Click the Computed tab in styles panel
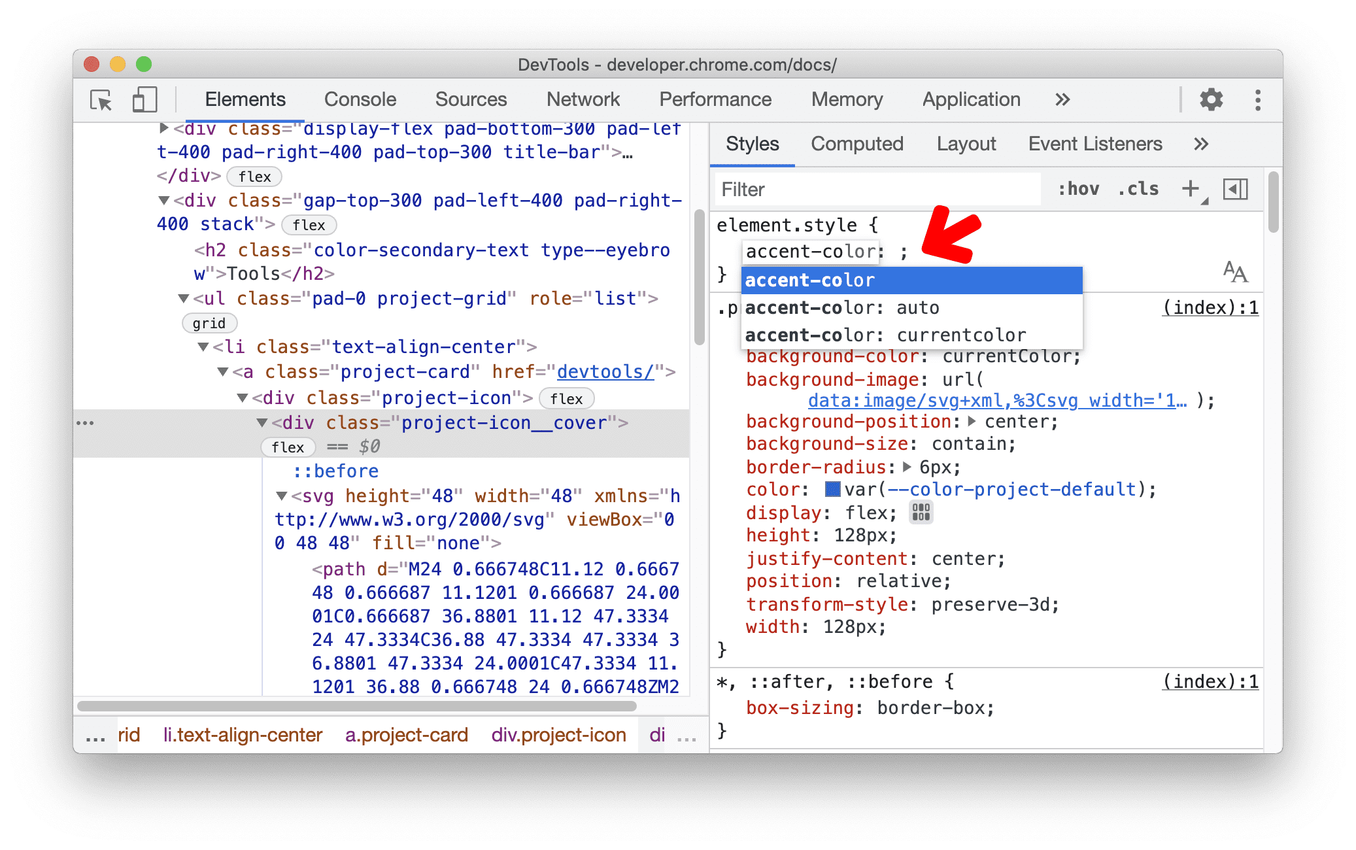The width and height of the screenshot is (1356, 850). [x=856, y=144]
